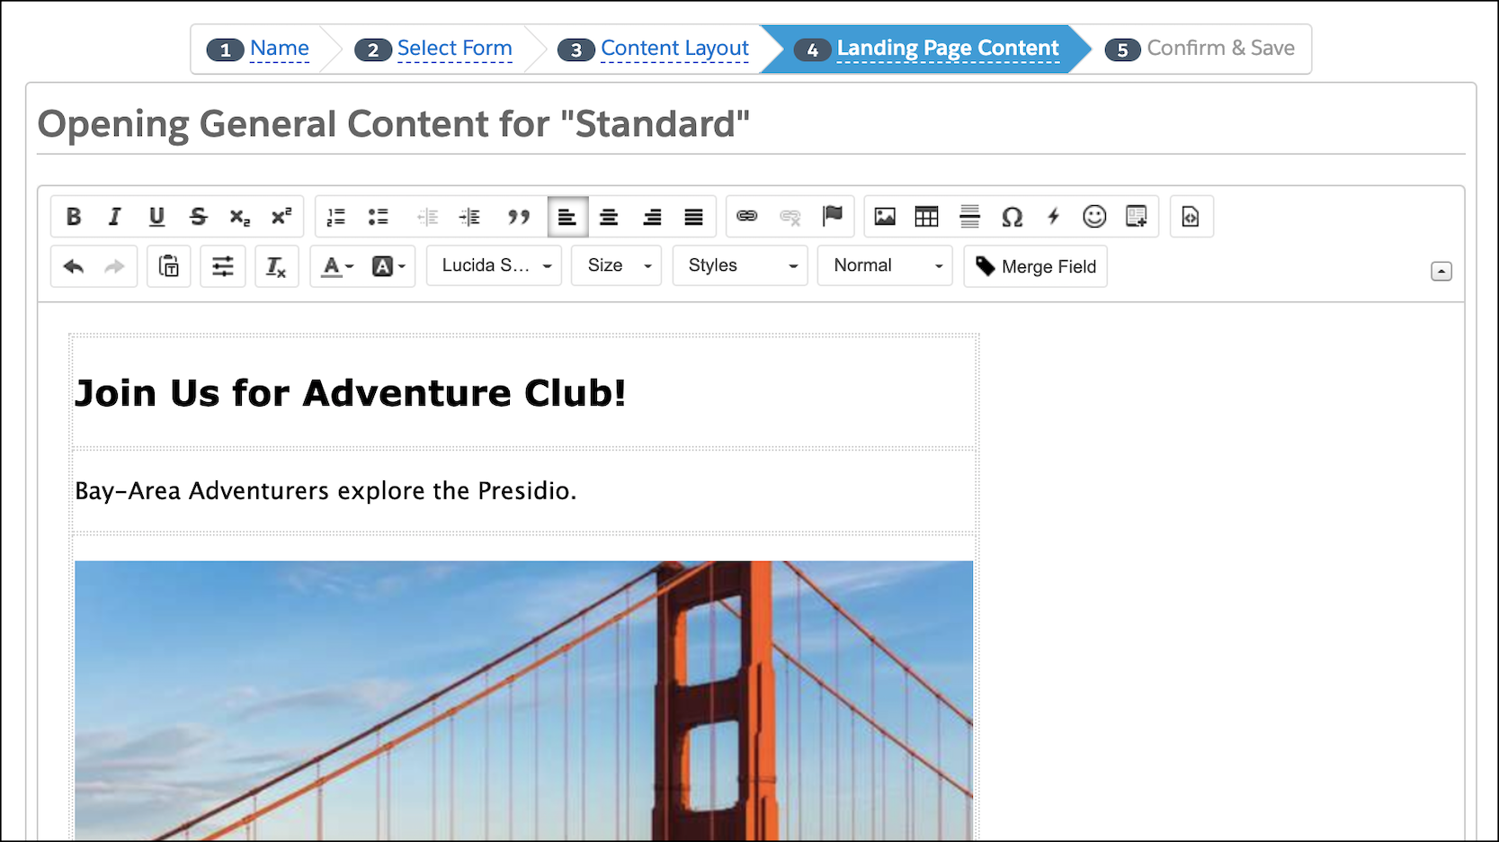The width and height of the screenshot is (1499, 842).
Task: Insert a table
Action: click(926, 216)
